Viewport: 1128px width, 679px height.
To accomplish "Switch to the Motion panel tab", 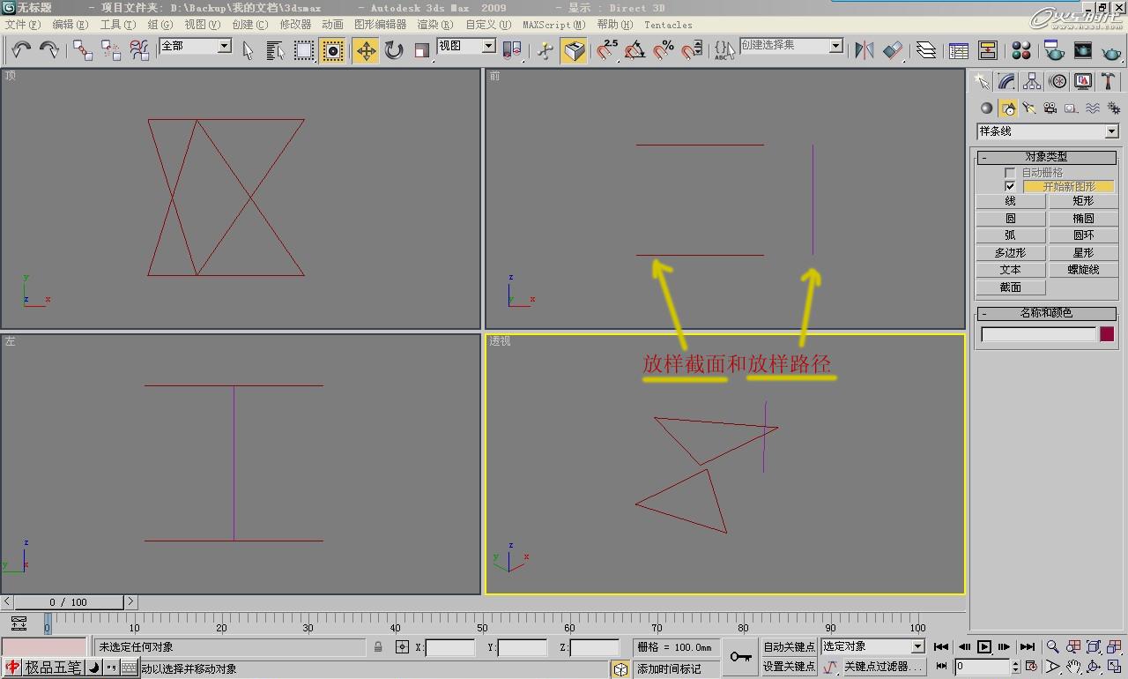I will click(1057, 81).
